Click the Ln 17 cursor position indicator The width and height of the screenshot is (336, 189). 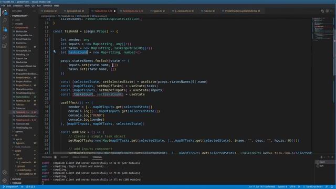click(262, 187)
